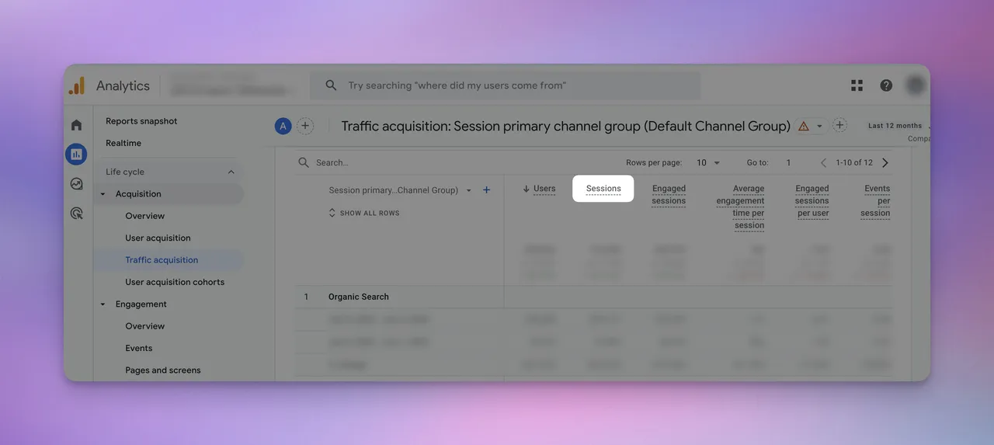
Task: Click the Traffic acquisition report title
Action: [565, 126]
